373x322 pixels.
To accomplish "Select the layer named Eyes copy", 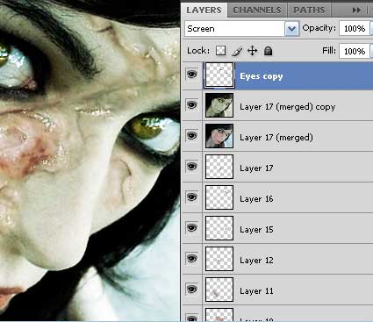I will 262,76.
